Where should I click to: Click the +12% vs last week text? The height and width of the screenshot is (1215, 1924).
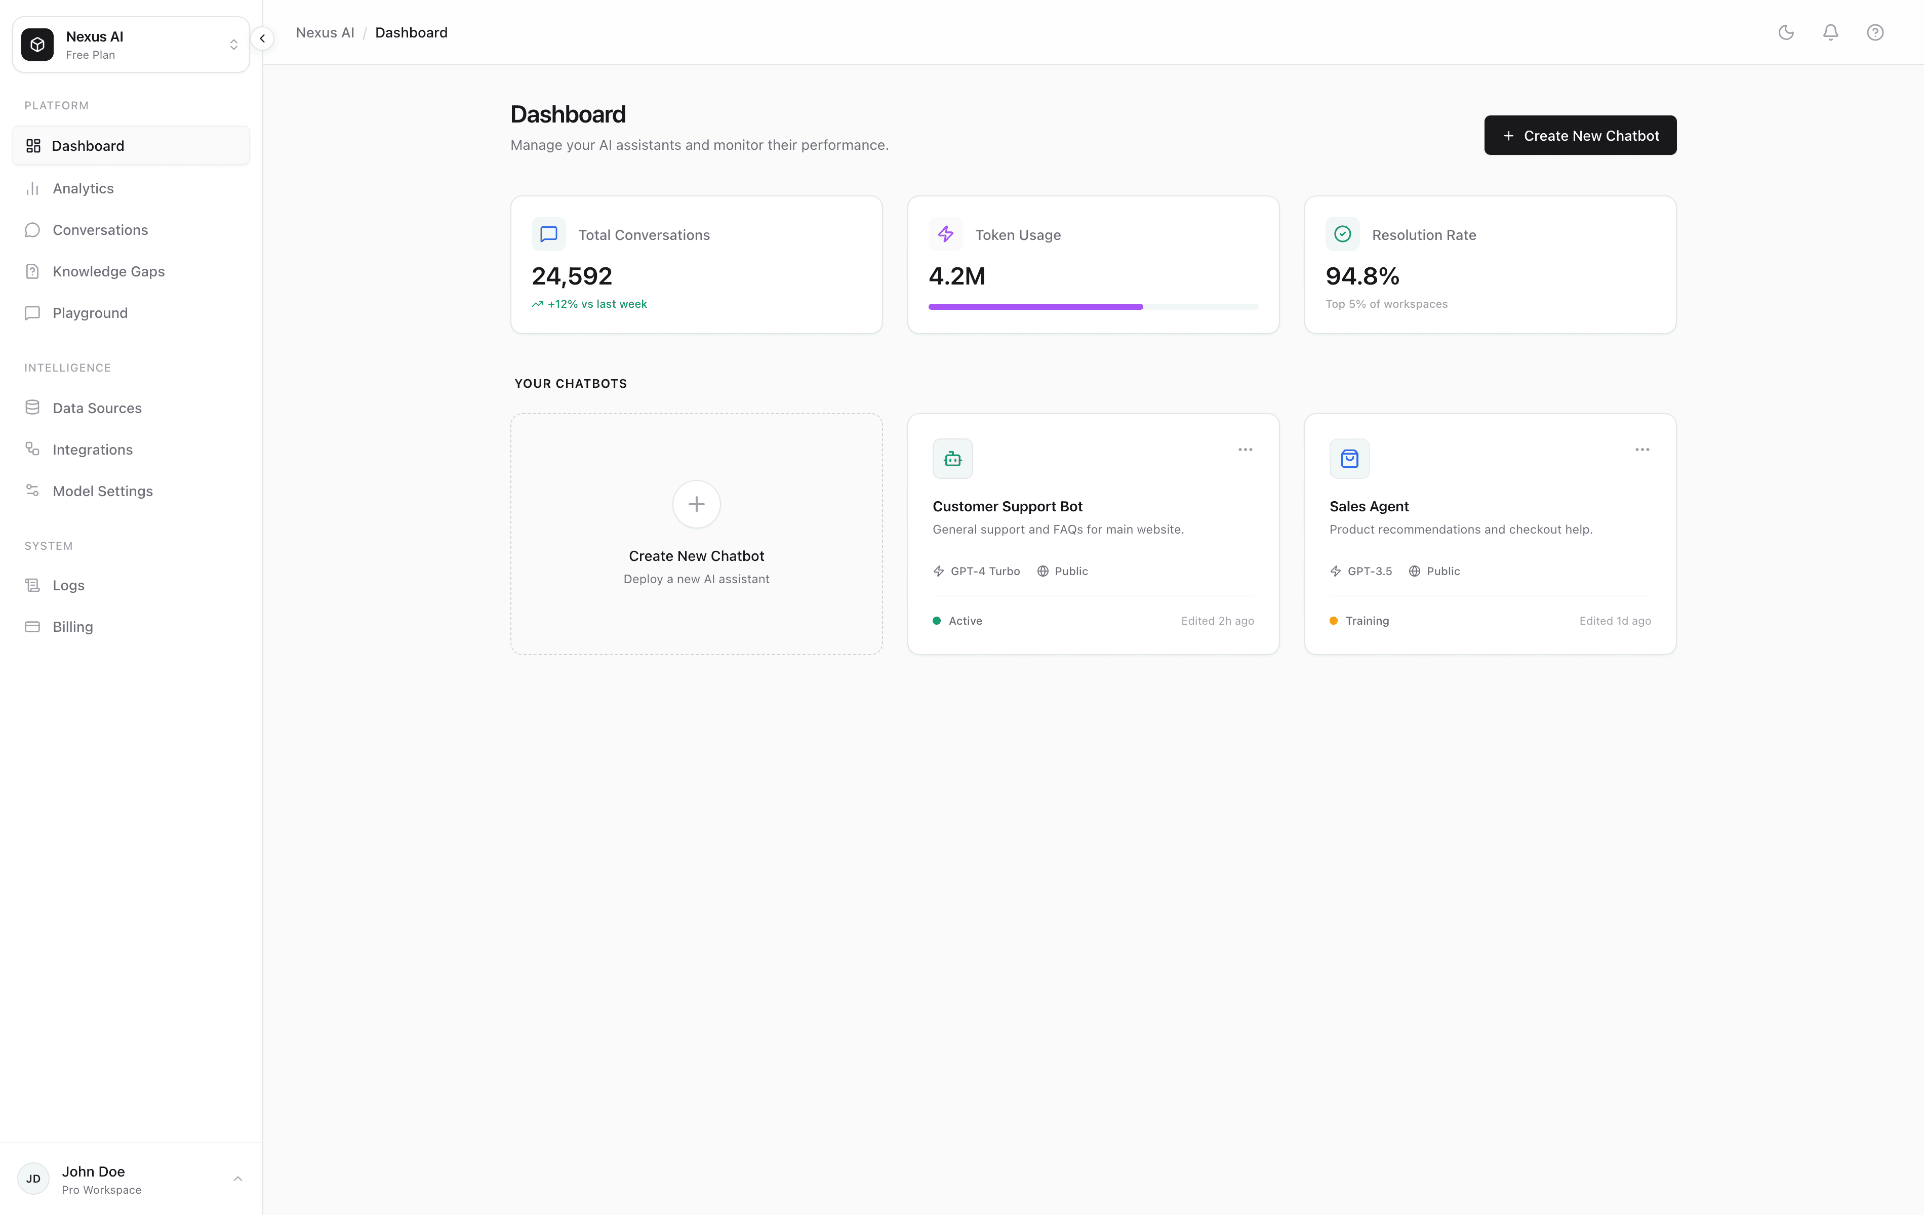point(597,304)
